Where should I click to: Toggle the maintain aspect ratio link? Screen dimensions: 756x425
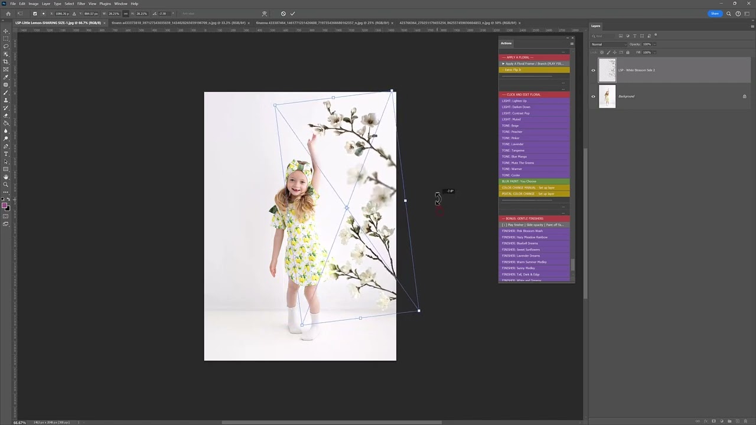pos(125,14)
